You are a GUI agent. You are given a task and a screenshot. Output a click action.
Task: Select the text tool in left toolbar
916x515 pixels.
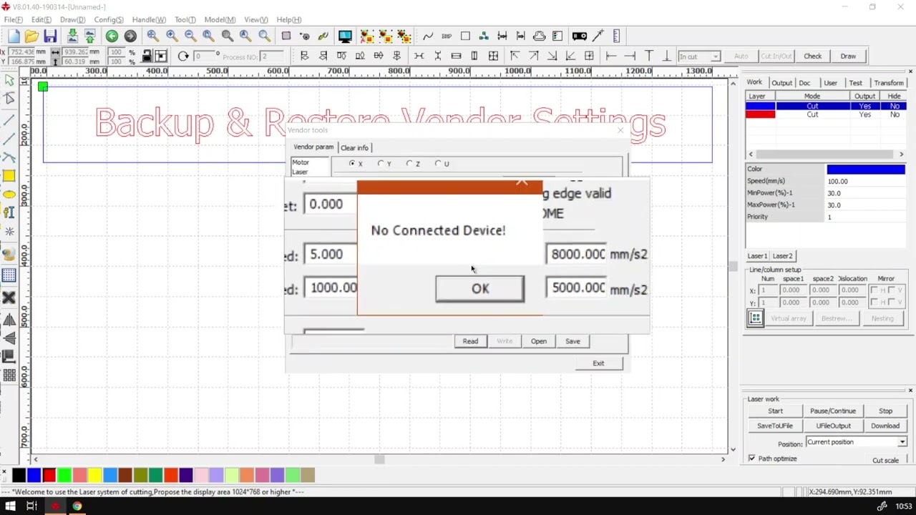coord(9,212)
